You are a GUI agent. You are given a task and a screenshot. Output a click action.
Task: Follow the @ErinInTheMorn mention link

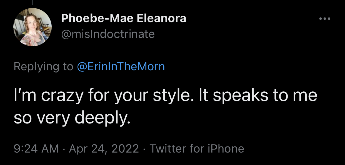point(120,66)
